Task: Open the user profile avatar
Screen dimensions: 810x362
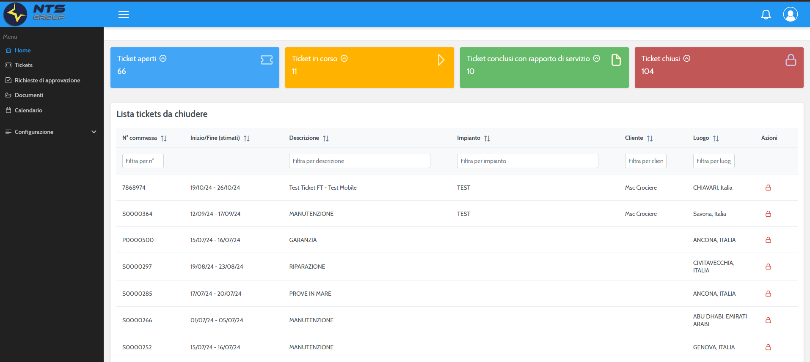Action: click(x=790, y=14)
